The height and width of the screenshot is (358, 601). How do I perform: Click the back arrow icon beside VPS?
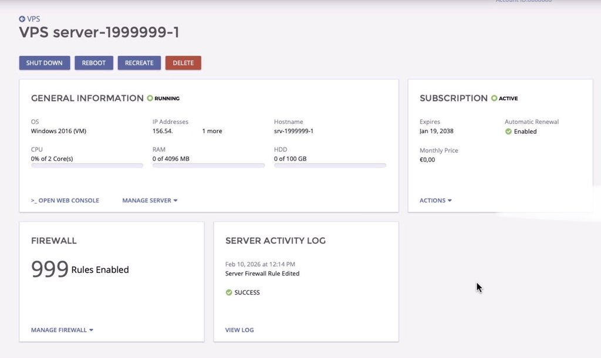[22, 19]
